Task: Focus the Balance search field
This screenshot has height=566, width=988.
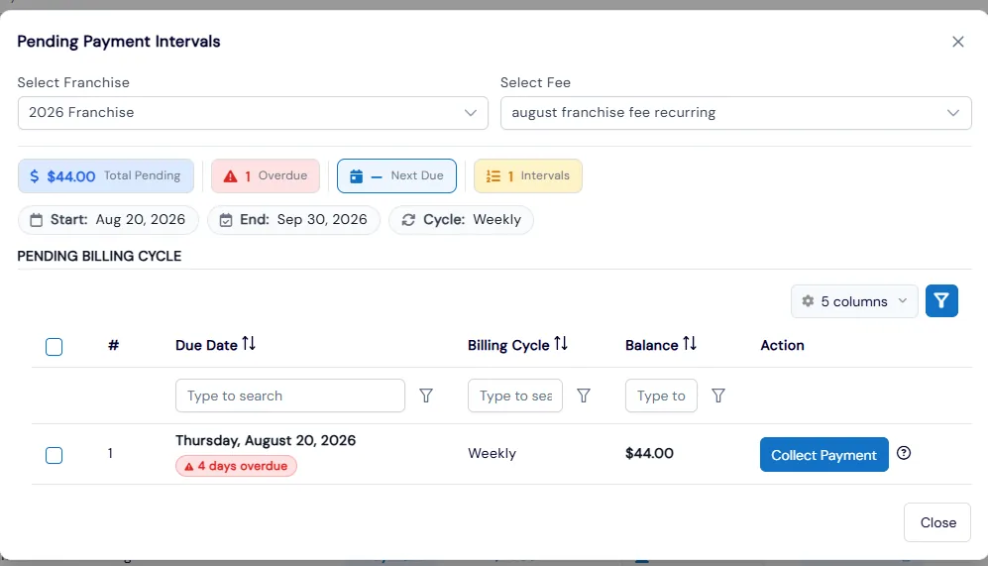Action: [661, 396]
